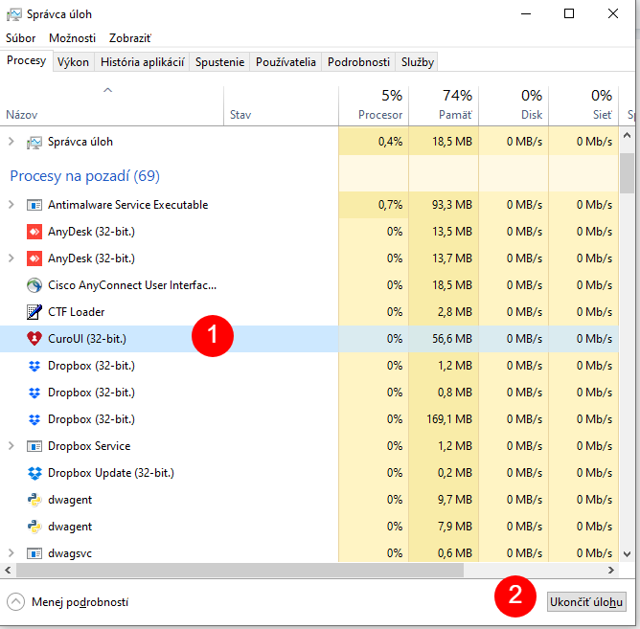The height and width of the screenshot is (629, 640).
Task: Select the Procesy tab
Action: point(27,60)
